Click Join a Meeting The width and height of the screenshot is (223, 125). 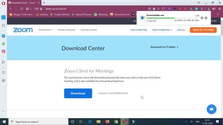(139, 30)
